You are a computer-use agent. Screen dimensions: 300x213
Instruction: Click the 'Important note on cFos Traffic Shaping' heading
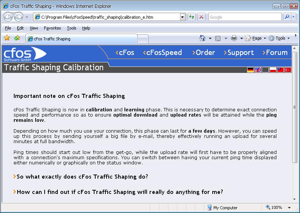69,96
